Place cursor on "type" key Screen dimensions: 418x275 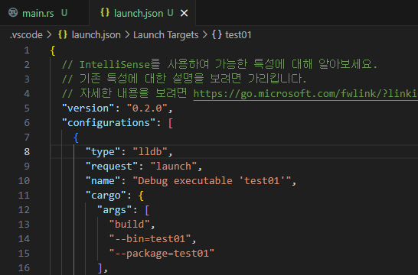coord(103,152)
